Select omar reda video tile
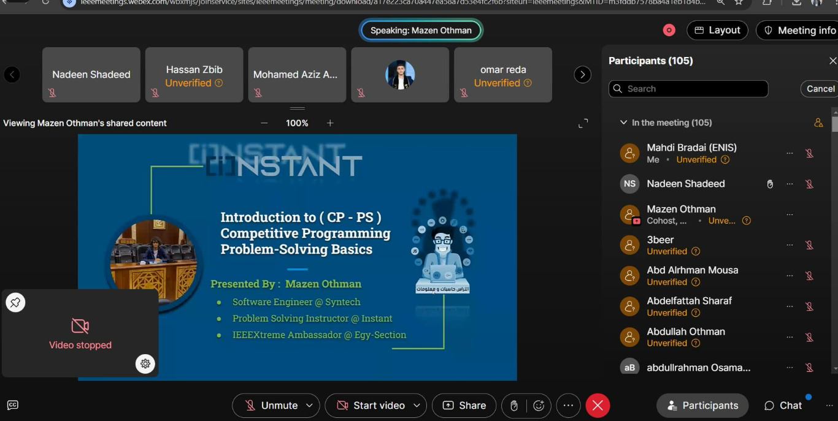The image size is (838, 421). click(x=503, y=75)
